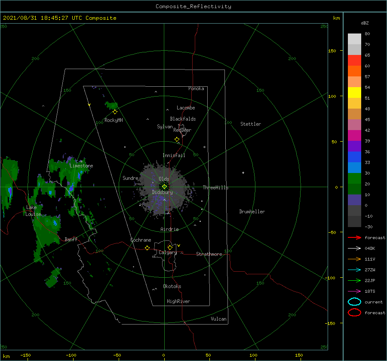Click the Sundre label
Viewport: 387px width, 361px height.
point(130,178)
